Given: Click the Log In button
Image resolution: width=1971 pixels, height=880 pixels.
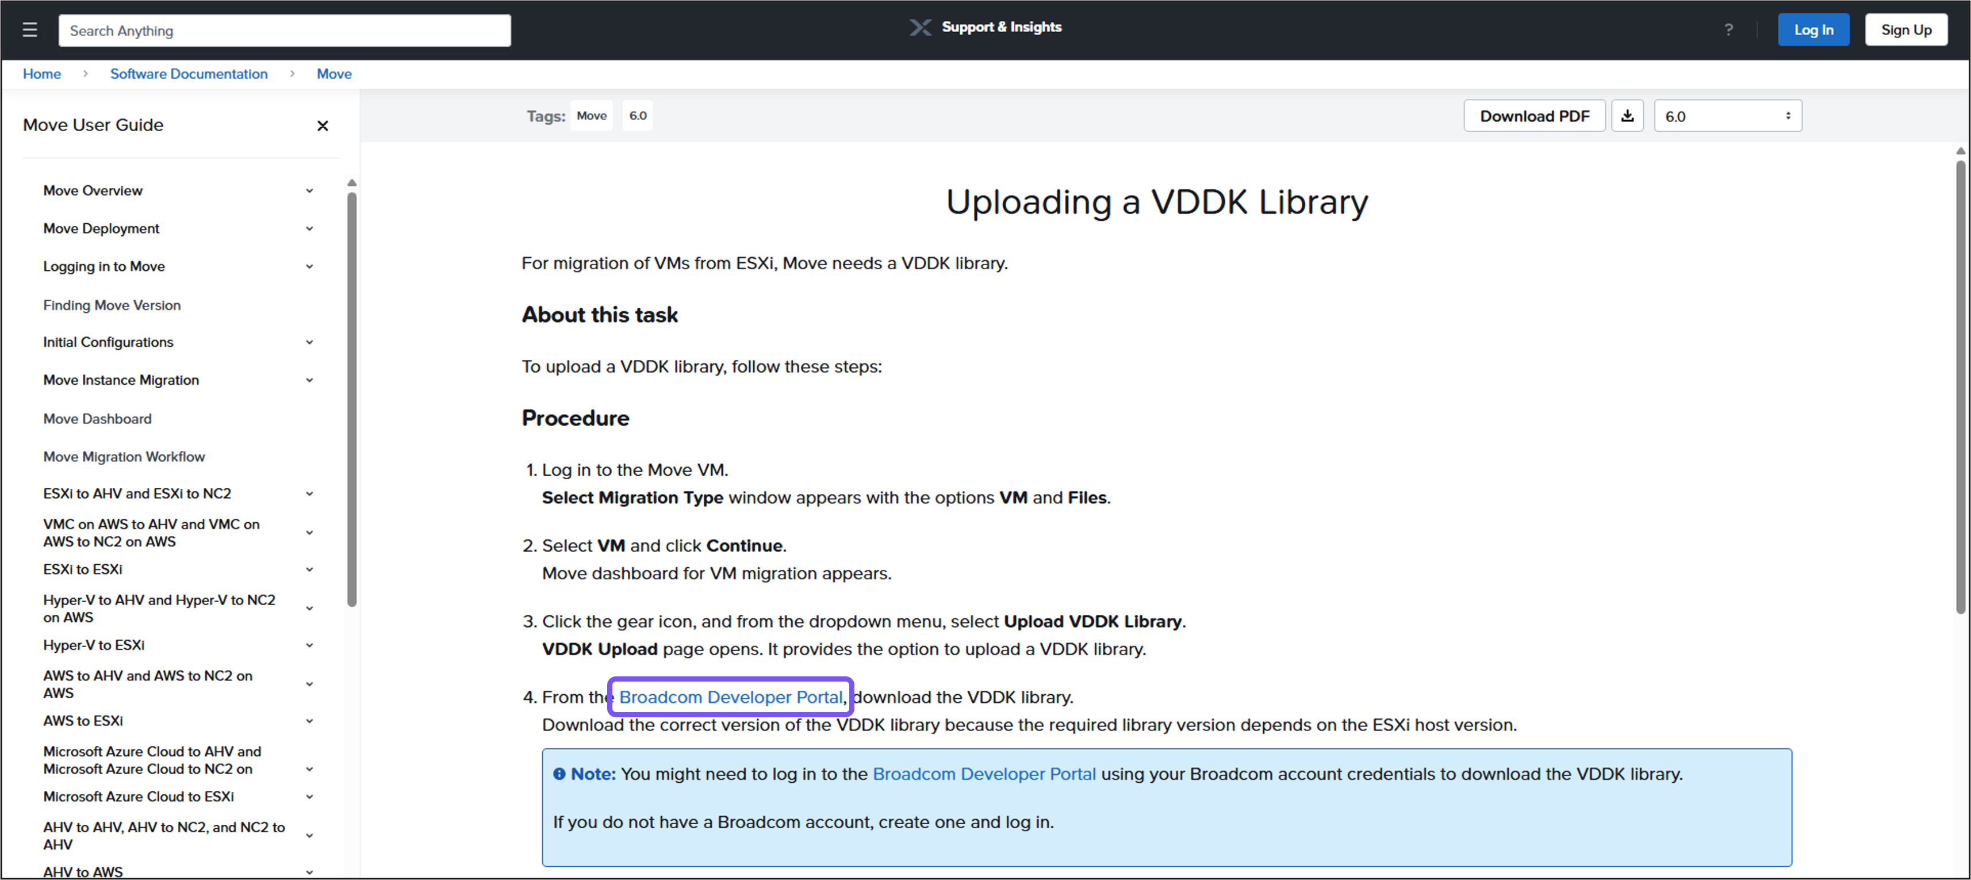Looking at the screenshot, I should tap(1813, 29).
